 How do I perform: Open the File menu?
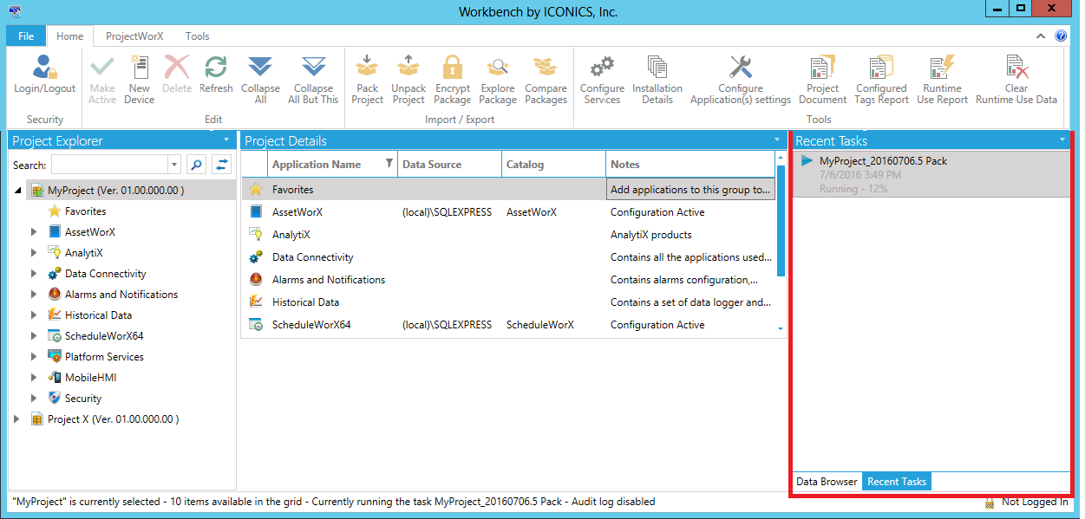click(26, 36)
